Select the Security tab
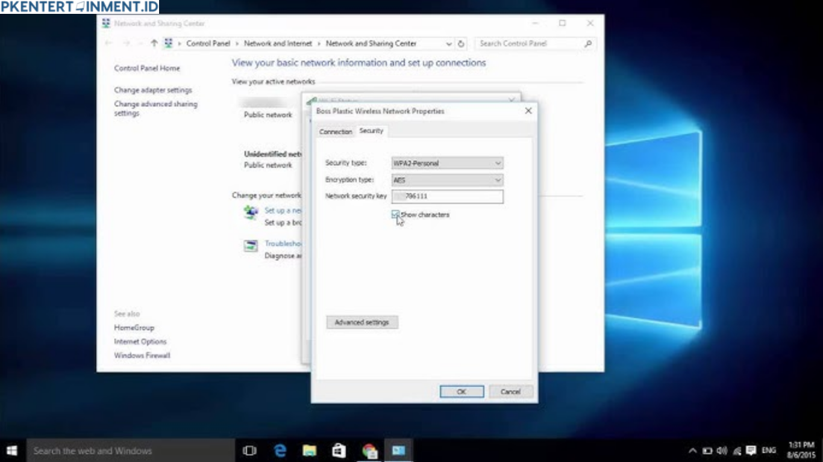Image resolution: width=823 pixels, height=462 pixels. tap(371, 131)
